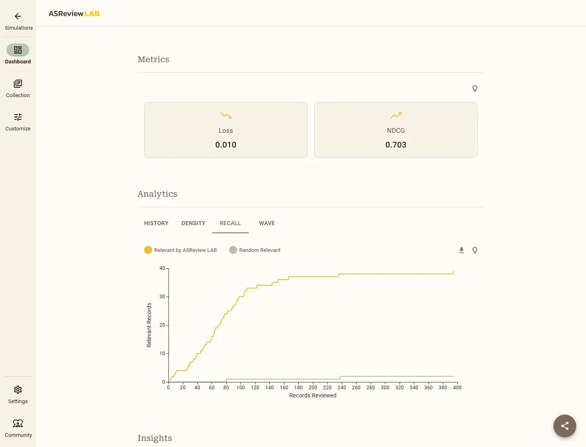Click the NDCG value 0.703
Image resolution: width=586 pixels, height=447 pixels.
click(396, 145)
